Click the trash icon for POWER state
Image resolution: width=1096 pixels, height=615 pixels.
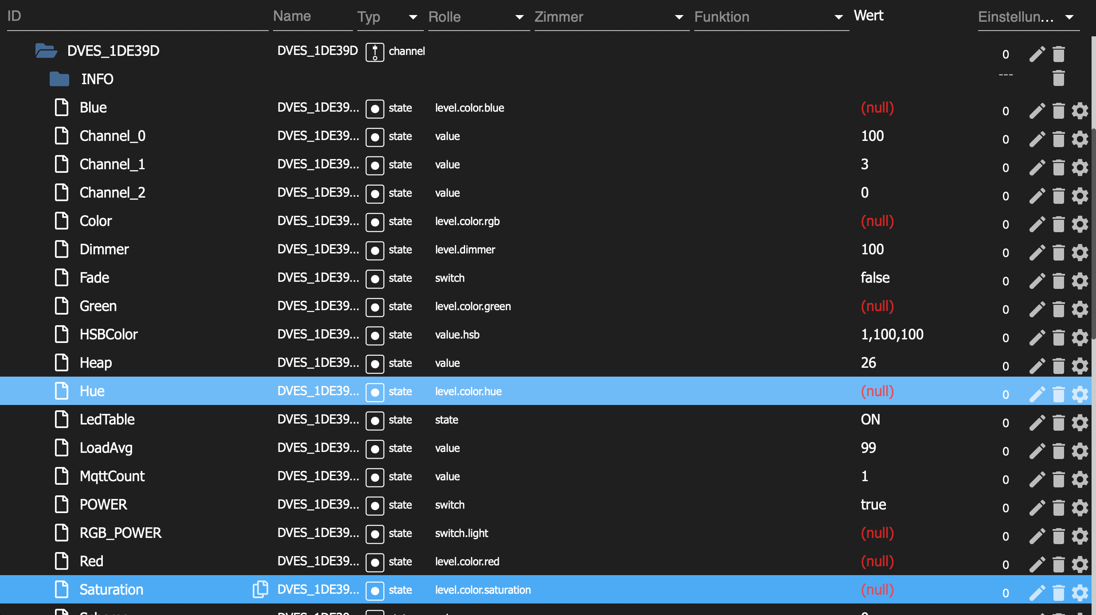(x=1058, y=508)
